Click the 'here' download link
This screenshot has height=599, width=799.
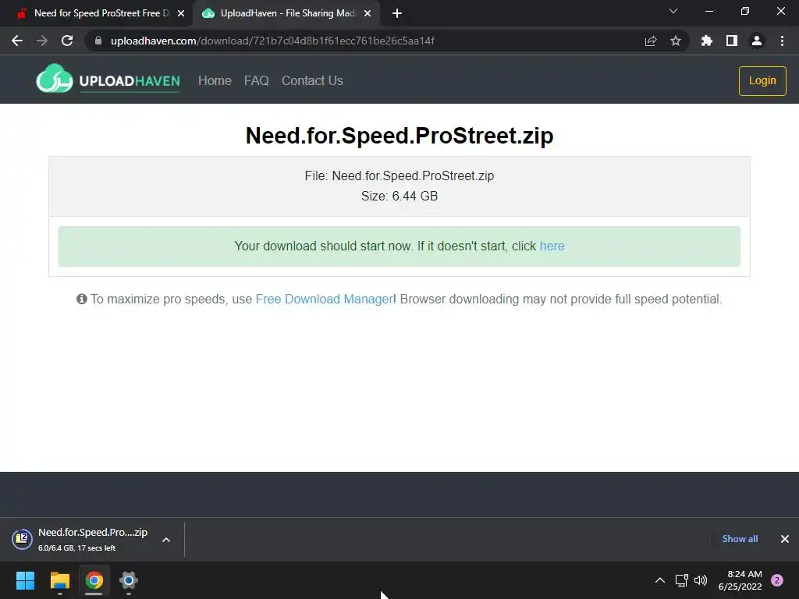[x=552, y=246]
